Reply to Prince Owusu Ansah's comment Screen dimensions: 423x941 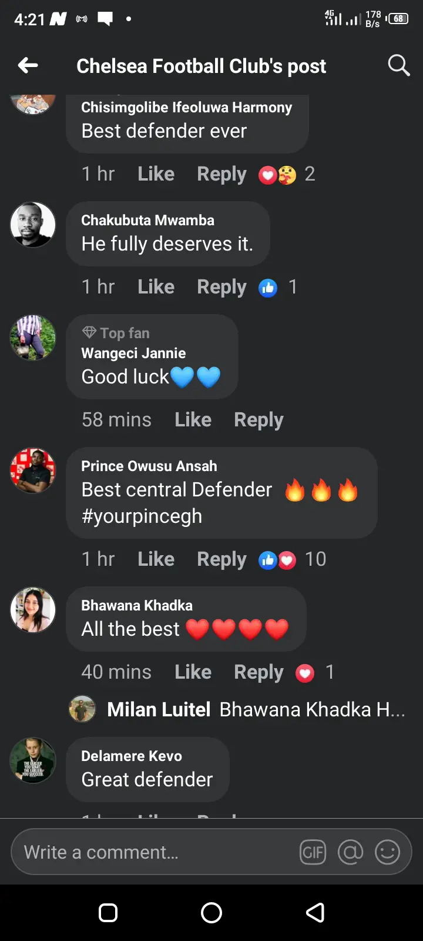pyautogui.click(x=221, y=559)
